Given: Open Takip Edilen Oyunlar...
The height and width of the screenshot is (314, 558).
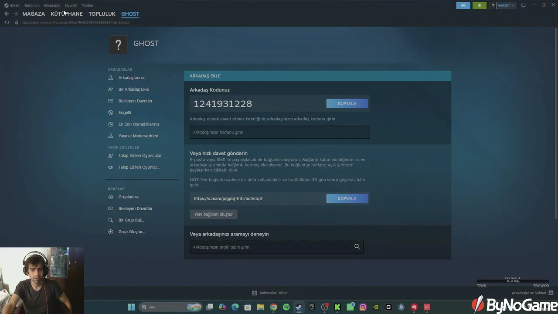Looking at the screenshot, I should (139, 167).
